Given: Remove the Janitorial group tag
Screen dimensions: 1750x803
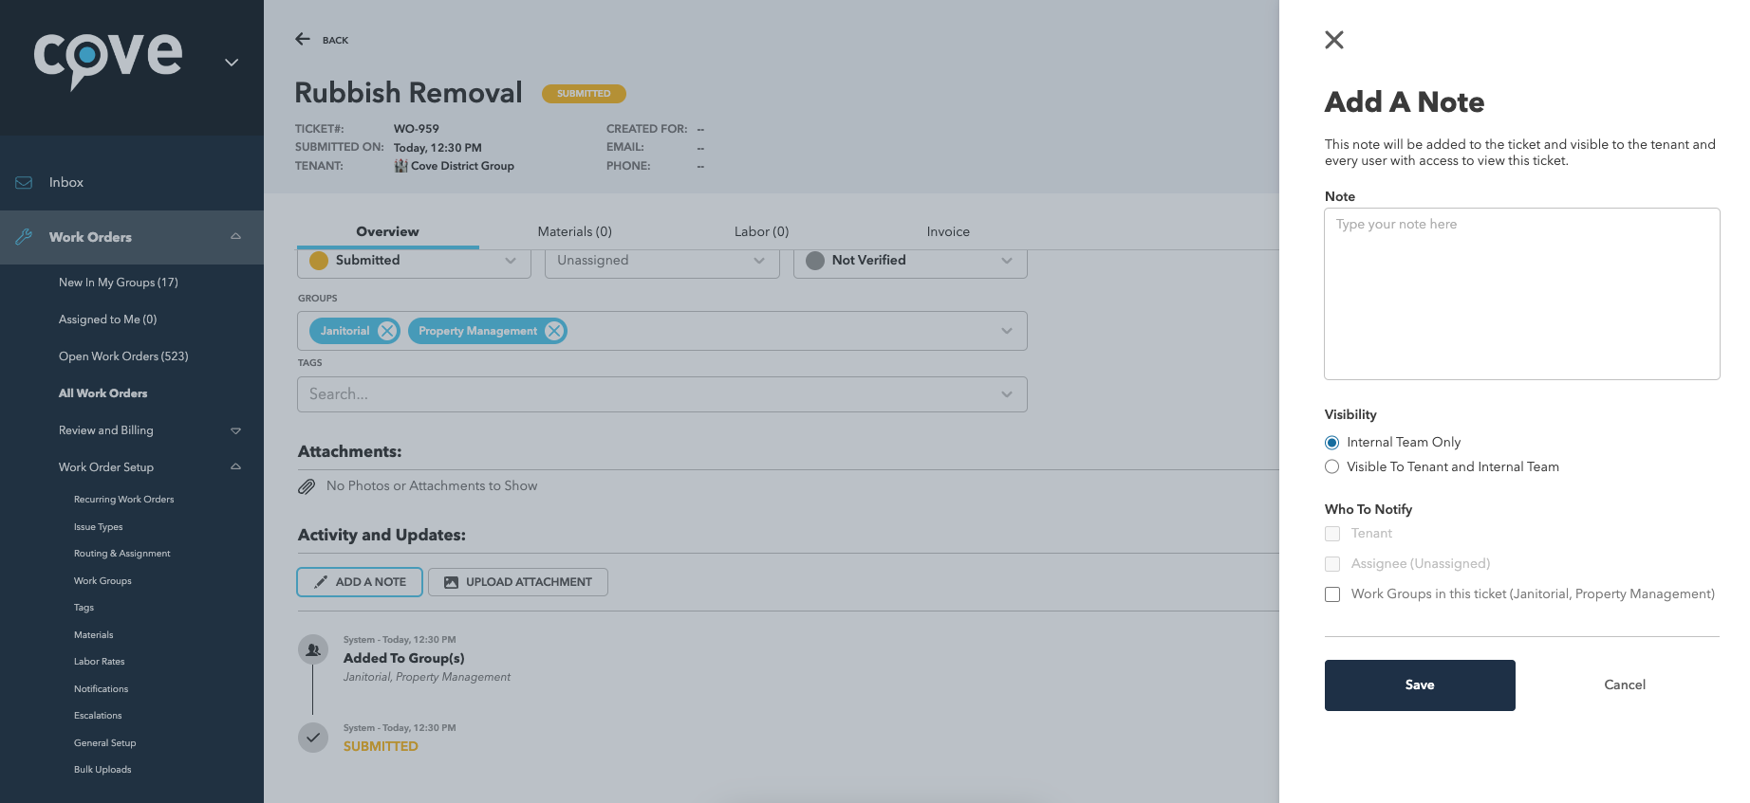Looking at the screenshot, I should pos(387,331).
